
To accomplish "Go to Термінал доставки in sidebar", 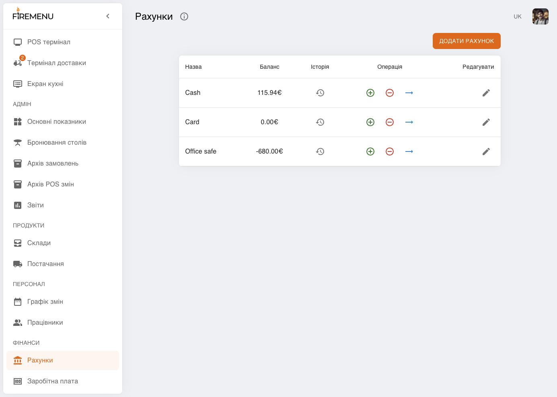I will [63, 63].
